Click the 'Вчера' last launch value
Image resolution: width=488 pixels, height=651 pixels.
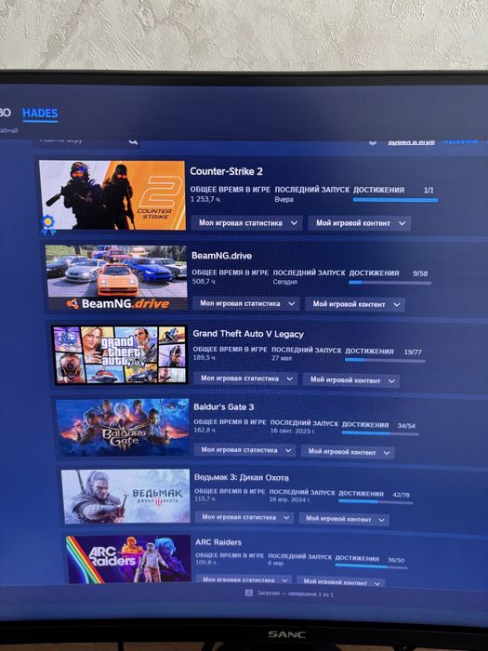coord(284,199)
